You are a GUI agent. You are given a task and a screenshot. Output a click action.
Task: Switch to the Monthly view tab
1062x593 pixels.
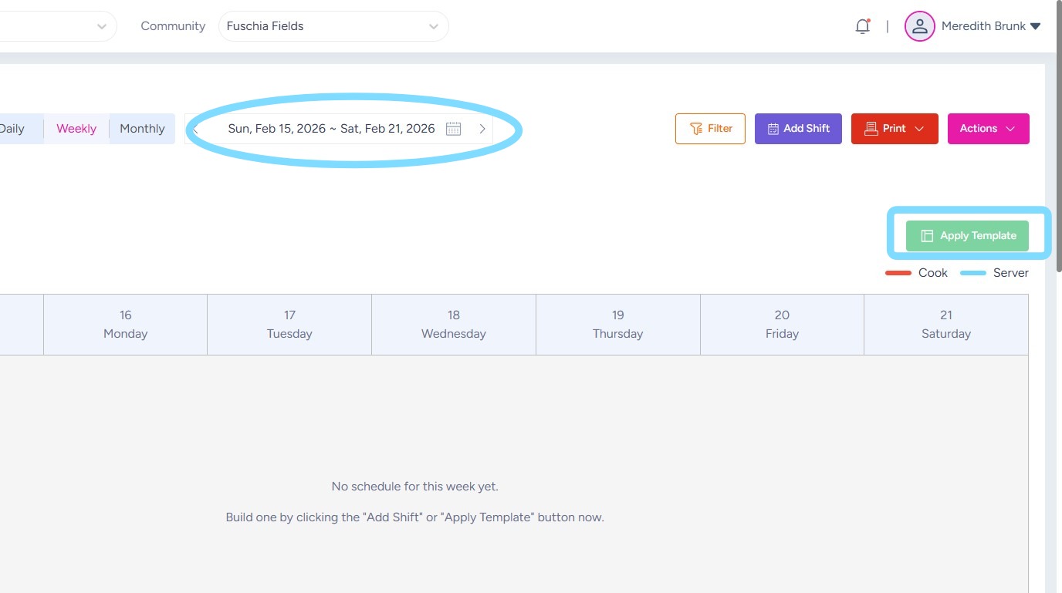click(142, 129)
